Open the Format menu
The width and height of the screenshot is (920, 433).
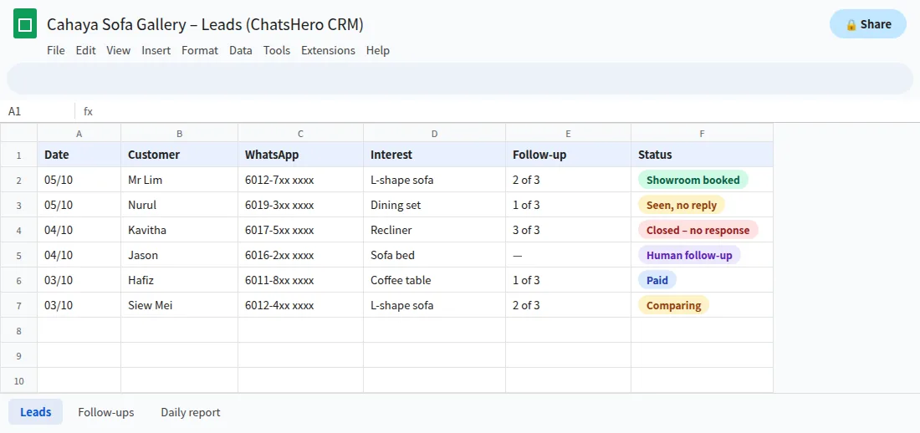pos(200,50)
